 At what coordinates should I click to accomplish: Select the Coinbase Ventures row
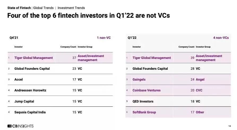(146, 90)
